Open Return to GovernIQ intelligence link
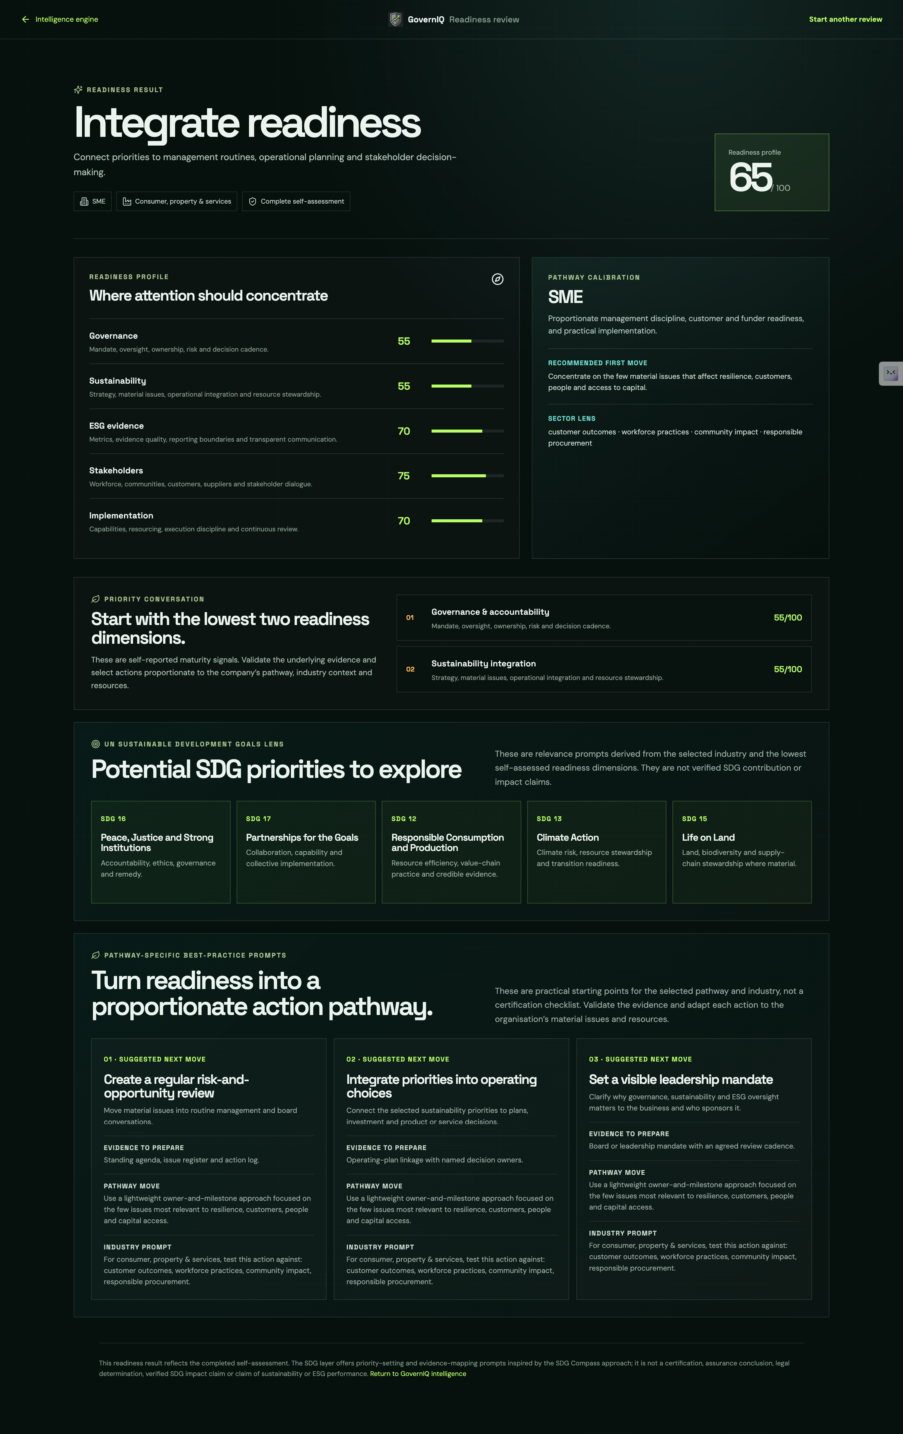 point(418,1374)
